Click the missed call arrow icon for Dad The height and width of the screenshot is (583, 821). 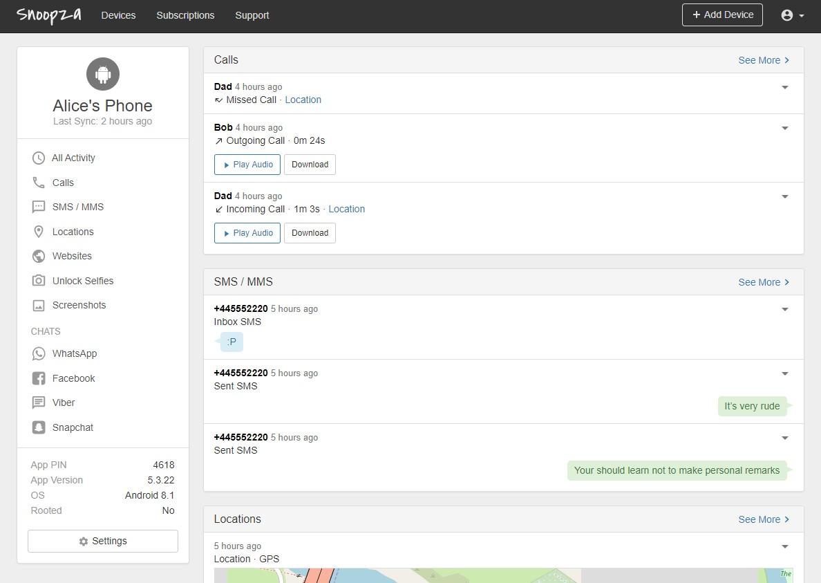(x=219, y=100)
